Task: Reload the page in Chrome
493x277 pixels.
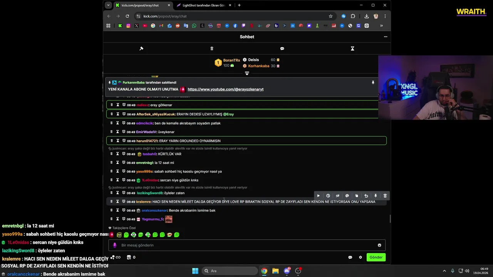Action: pos(127,16)
